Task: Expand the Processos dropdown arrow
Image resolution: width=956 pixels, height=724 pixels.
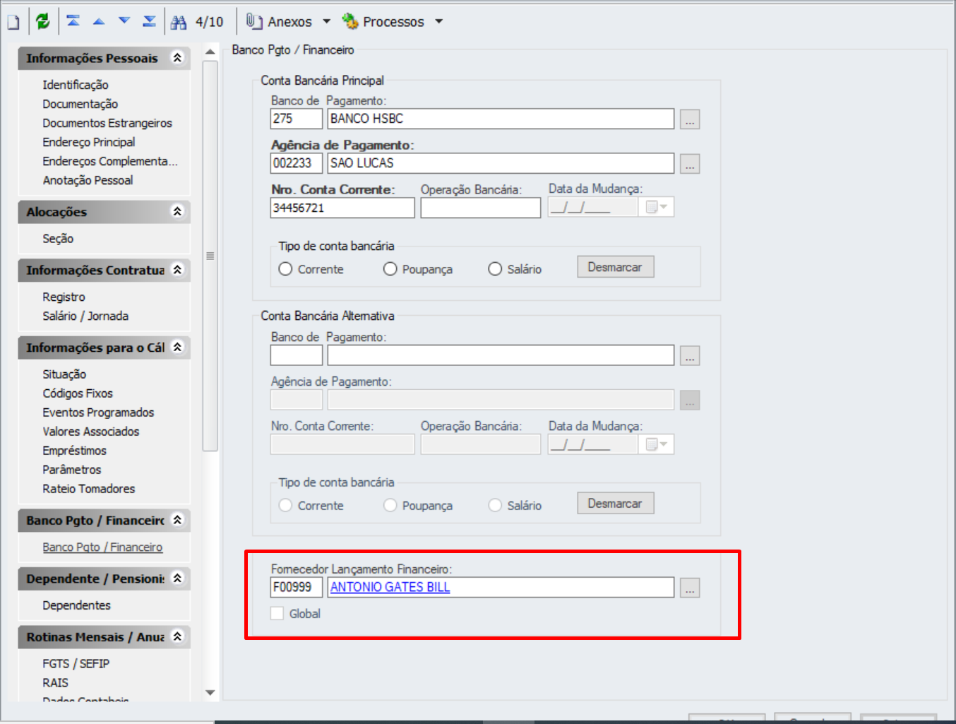Action: click(438, 22)
